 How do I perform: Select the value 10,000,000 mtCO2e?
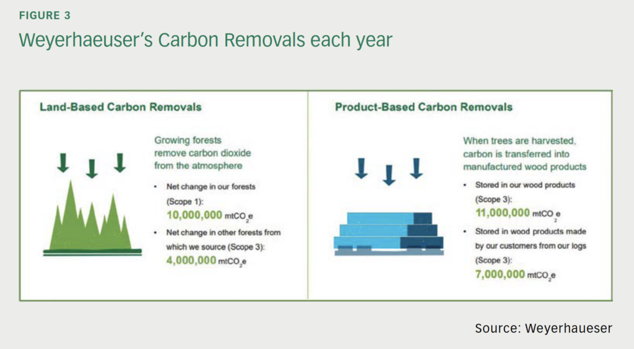click(x=210, y=216)
